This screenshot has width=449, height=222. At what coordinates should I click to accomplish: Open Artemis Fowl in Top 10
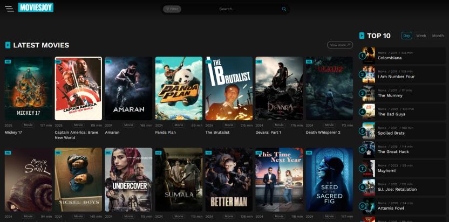click(x=391, y=209)
